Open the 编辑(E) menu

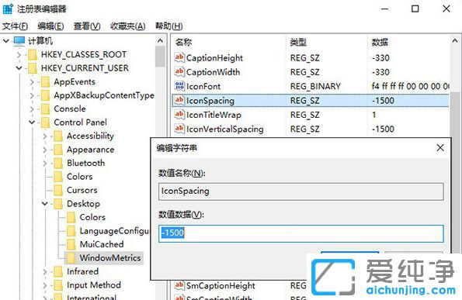(50, 26)
